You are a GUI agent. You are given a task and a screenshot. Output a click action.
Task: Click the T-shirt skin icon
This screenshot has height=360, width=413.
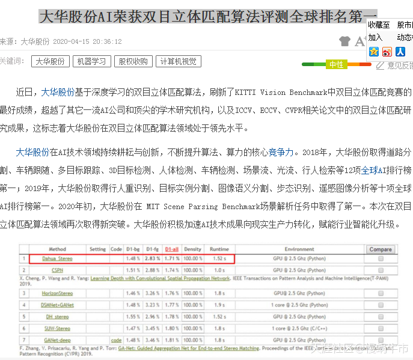coord(345,41)
